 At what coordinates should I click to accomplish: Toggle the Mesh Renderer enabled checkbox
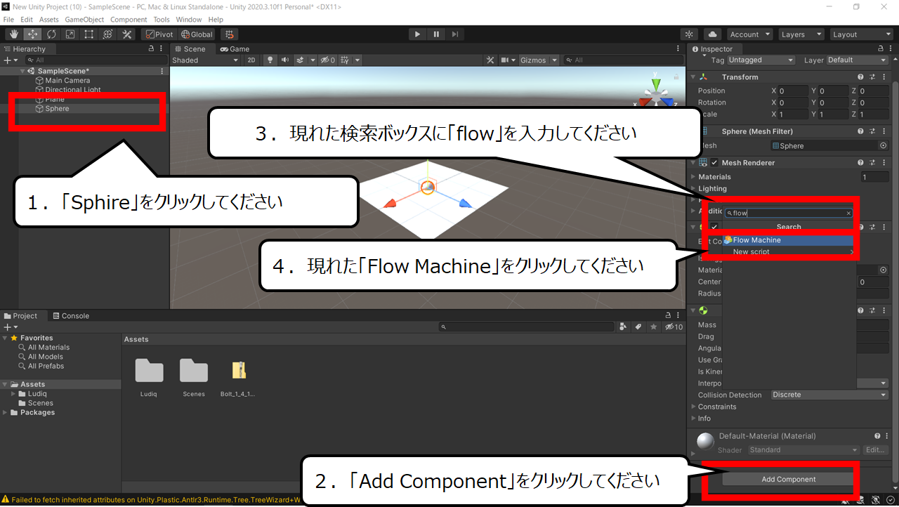[x=714, y=163]
